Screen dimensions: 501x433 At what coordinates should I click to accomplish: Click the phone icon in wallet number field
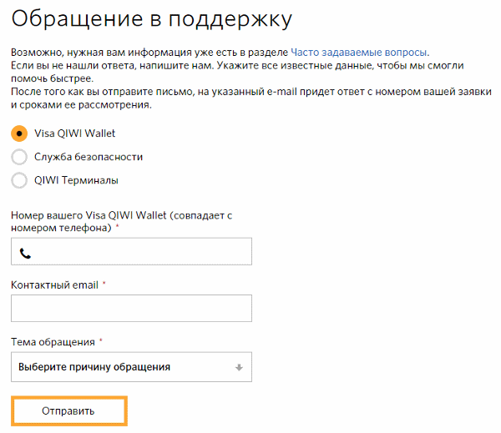(25, 253)
